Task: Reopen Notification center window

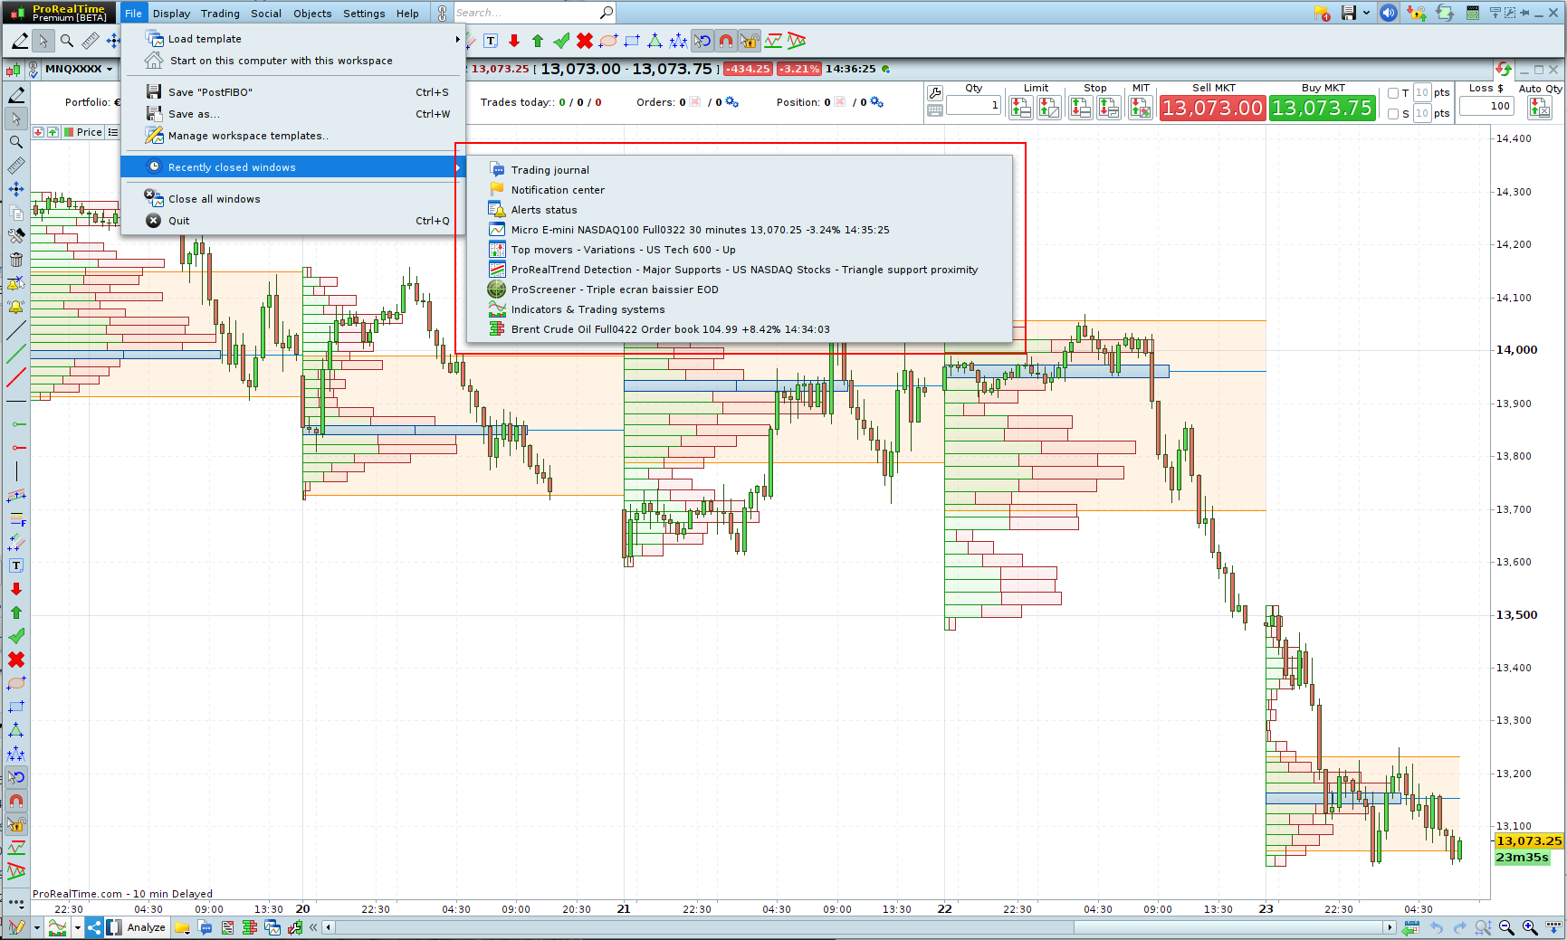Action: pos(739,190)
